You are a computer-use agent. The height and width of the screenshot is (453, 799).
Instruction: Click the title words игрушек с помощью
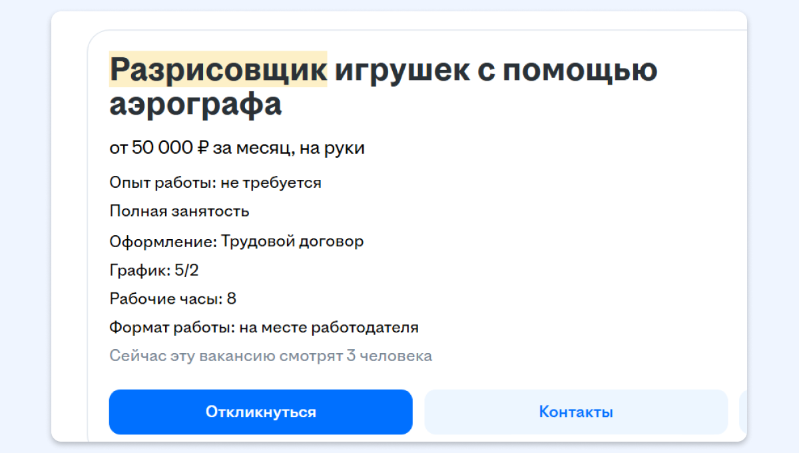point(495,69)
